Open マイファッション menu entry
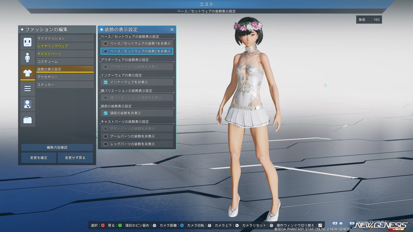The height and width of the screenshot is (232, 413). tap(65, 38)
